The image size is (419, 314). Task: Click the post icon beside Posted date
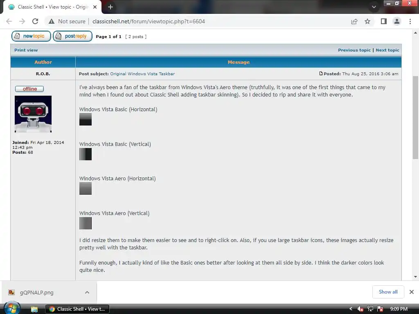click(x=321, y=74)
